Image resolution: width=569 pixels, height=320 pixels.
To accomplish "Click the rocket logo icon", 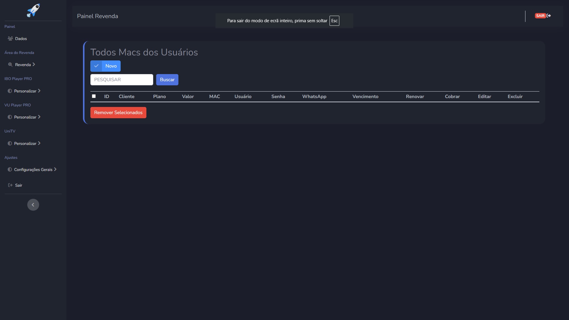I will coord(33,11).
